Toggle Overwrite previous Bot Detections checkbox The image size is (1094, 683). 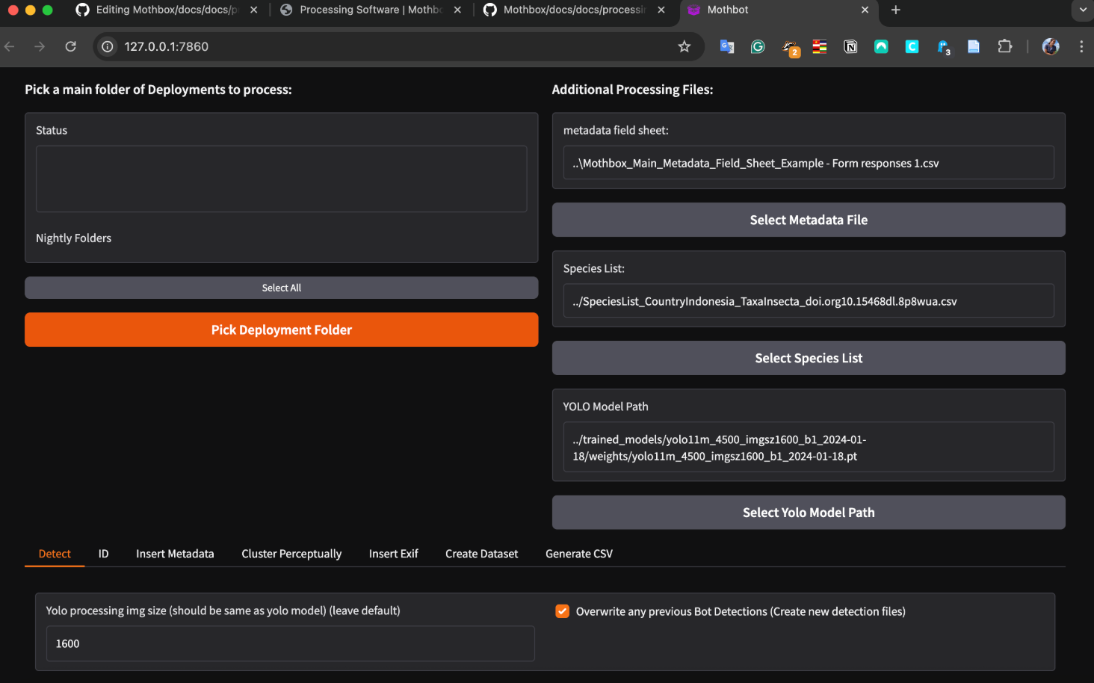coord(563,611)
